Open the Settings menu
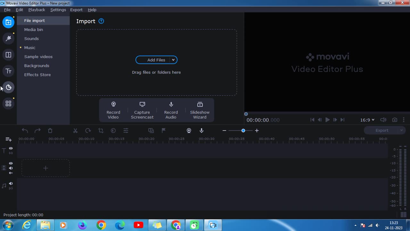 click(58, 10)
